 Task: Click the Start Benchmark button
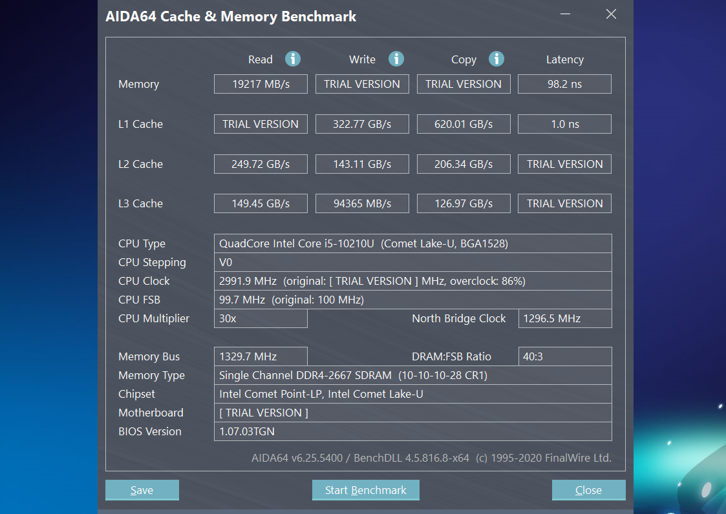pyautogui.click(x=366, y=490)
